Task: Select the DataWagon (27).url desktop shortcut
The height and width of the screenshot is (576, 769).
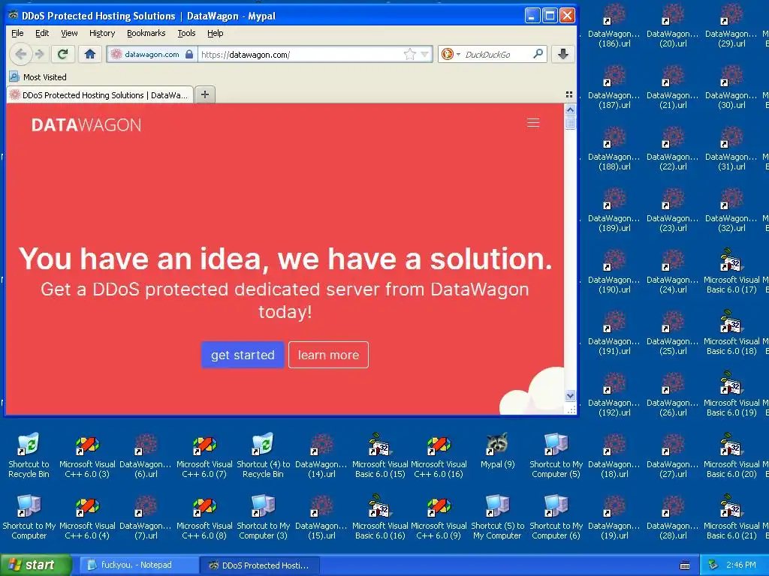Action: (673, 455)
